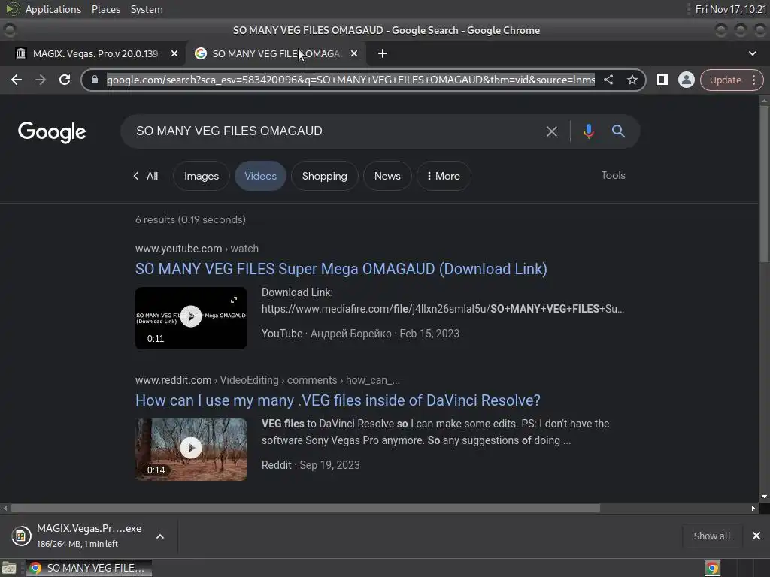Go to Google homepage logo

click(x=52, y=132)
